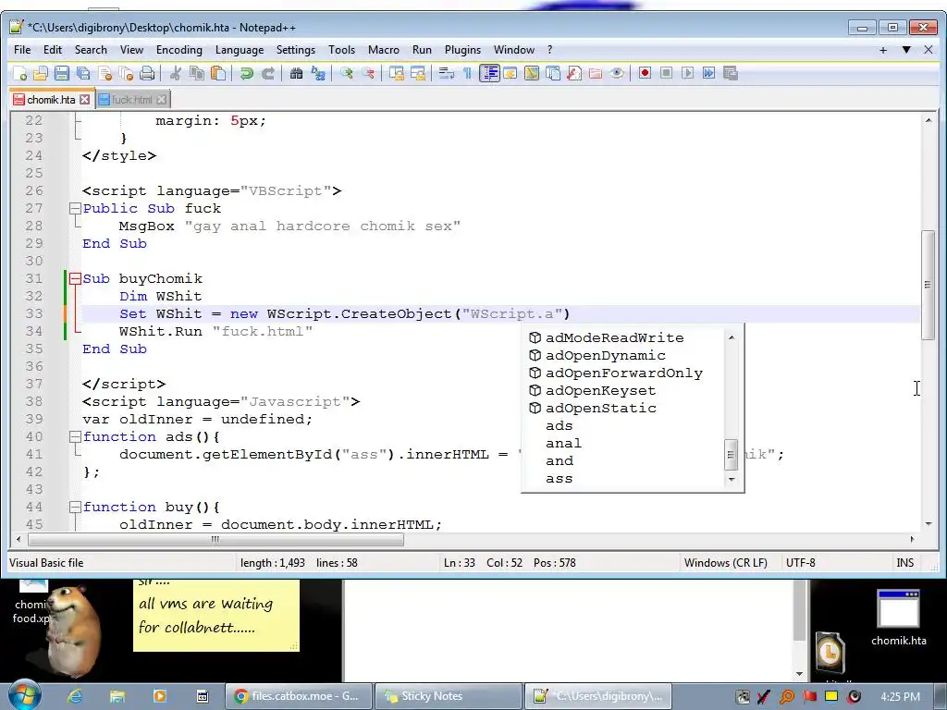
Task: Cut selection with the scissors icon
Action: pos(176,74)
